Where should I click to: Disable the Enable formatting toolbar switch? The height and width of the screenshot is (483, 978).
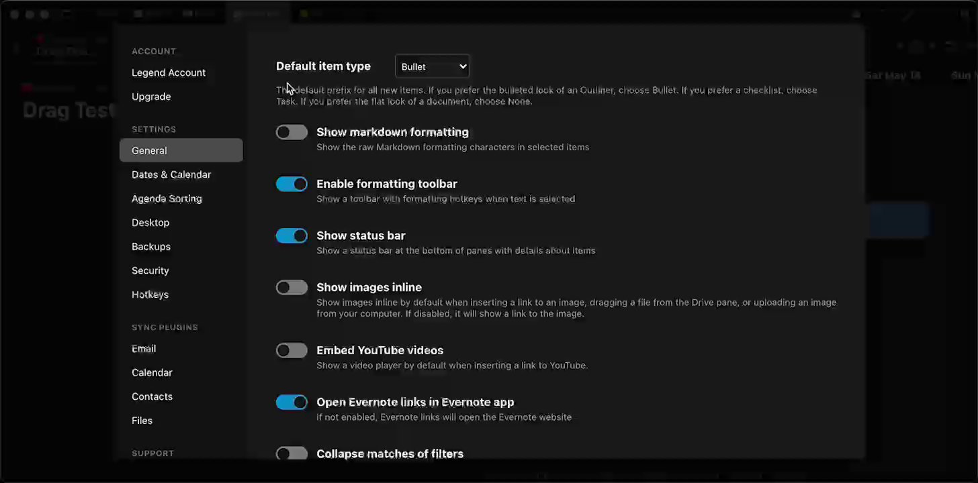click(x=292, y=184)
